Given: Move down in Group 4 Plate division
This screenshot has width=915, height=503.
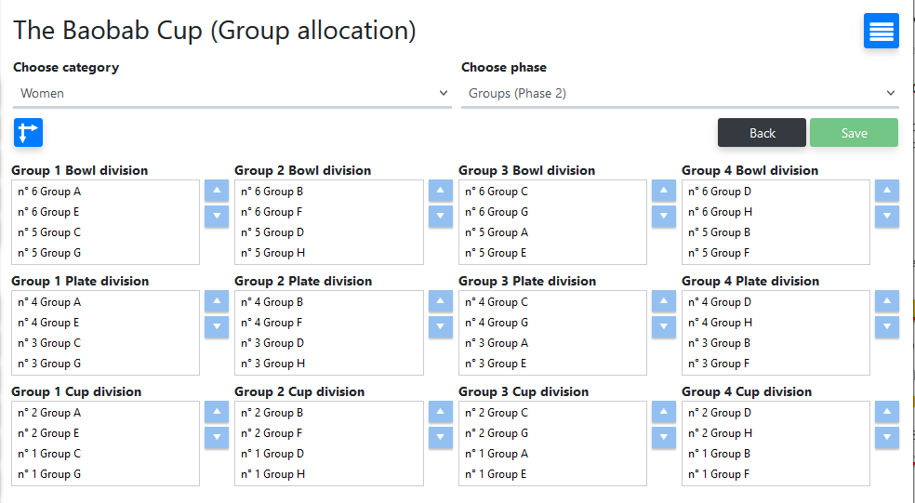Looking at the screenshot, I should tap(887, 326).
